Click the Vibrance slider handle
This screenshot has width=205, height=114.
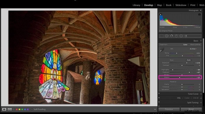(182, 87)
